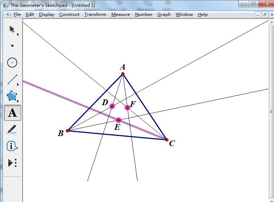Viewport: 274px width, 202px height.
Task: Select the Selection Arrow tool
Action: tap(12, 29)
